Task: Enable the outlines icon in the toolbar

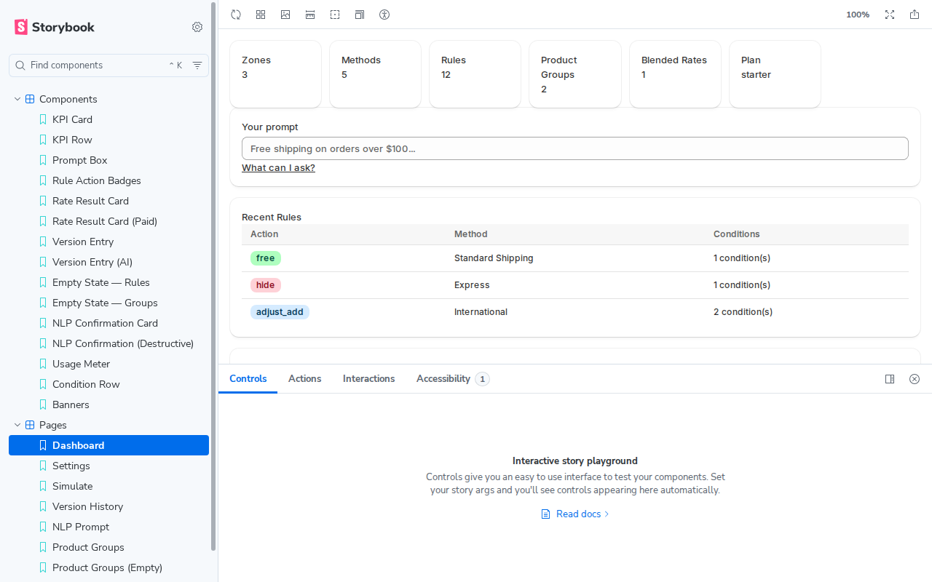Action: pos(360,15)
